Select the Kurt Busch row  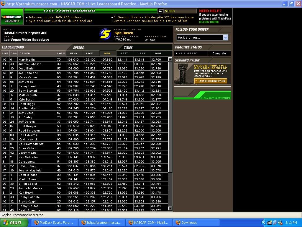85,192
